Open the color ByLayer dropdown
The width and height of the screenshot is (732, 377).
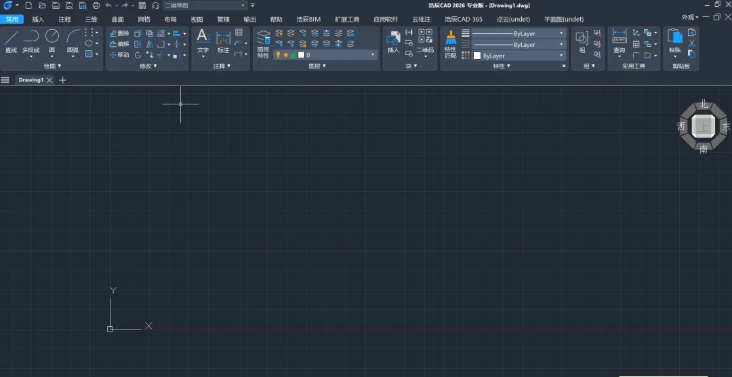point(518,56)
